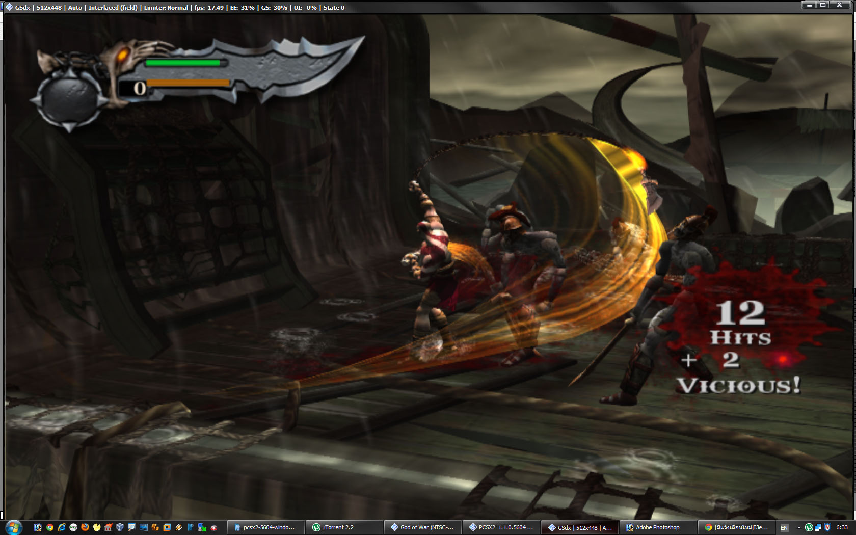Open the Windows Start menu
This screenshot has width=856, height=535.
13,527
